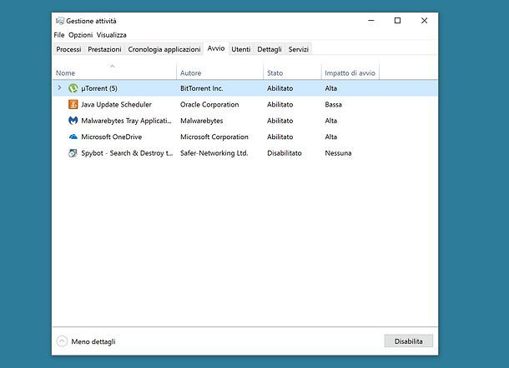Click the Meno dettagli circular arrow icon
The width and height of the screenshot is (509, 368).
62,341
